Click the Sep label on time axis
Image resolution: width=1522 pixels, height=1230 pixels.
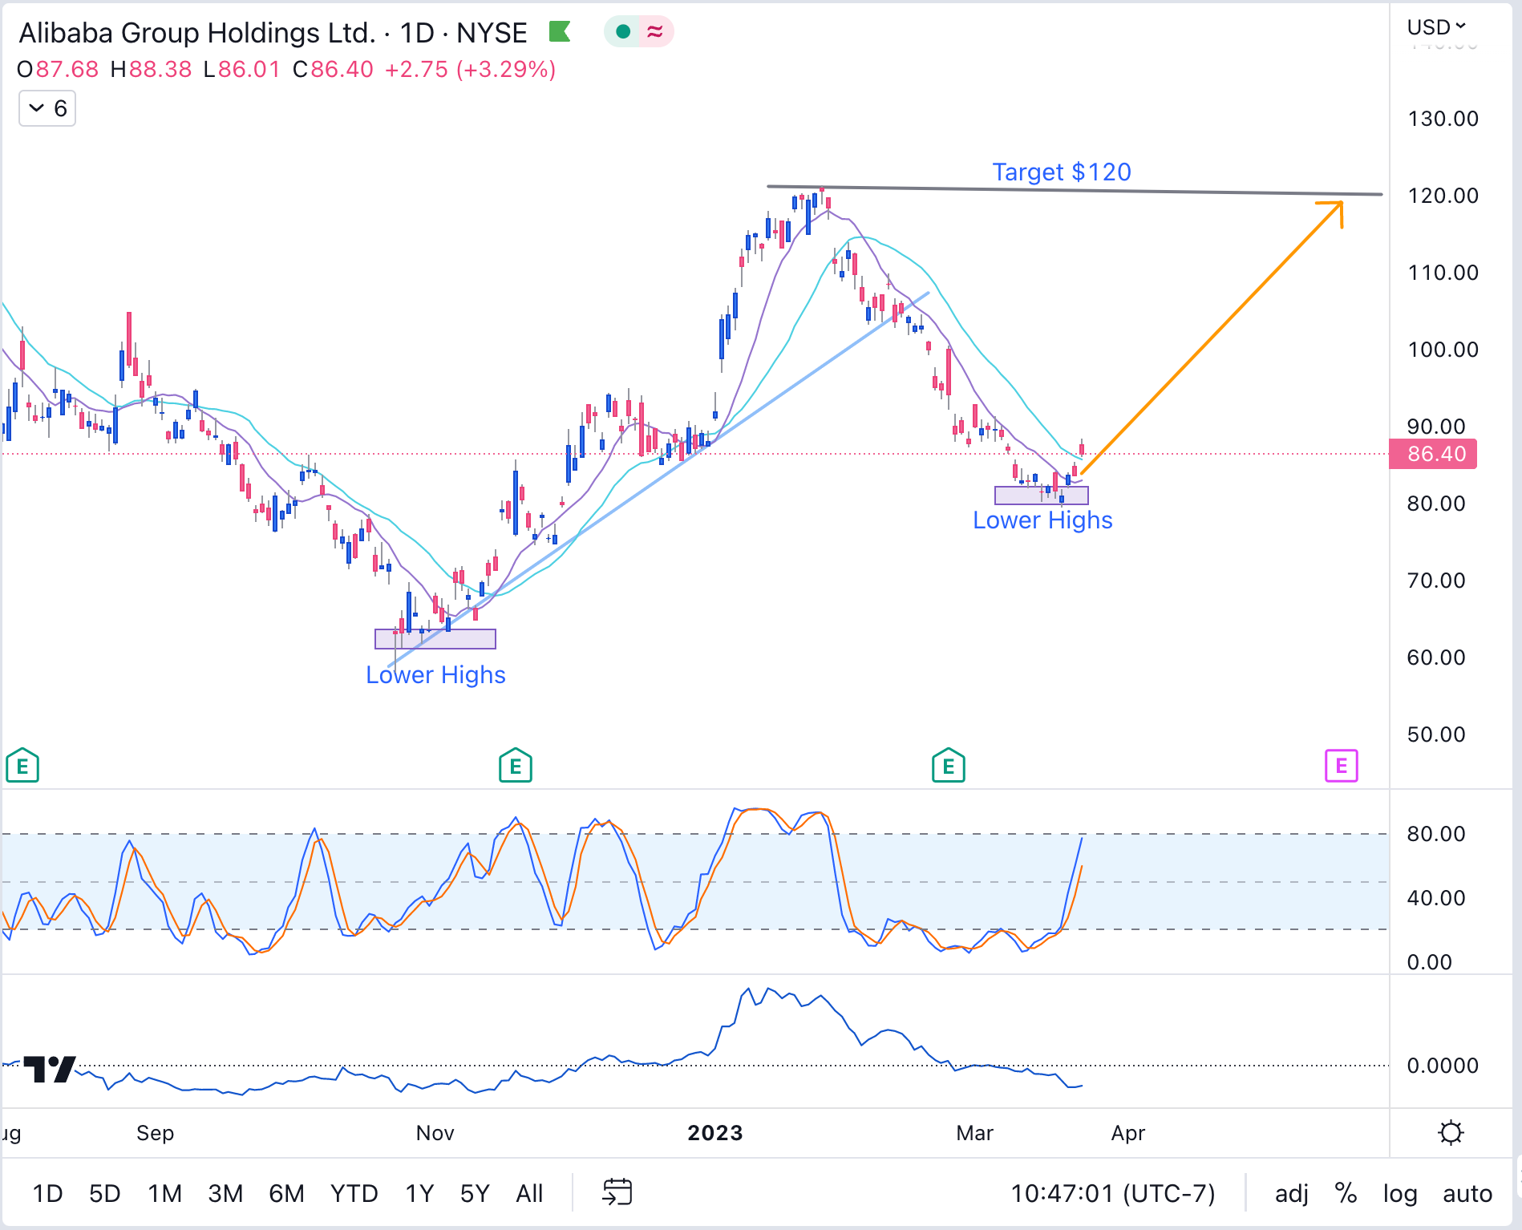[155, 1132]
